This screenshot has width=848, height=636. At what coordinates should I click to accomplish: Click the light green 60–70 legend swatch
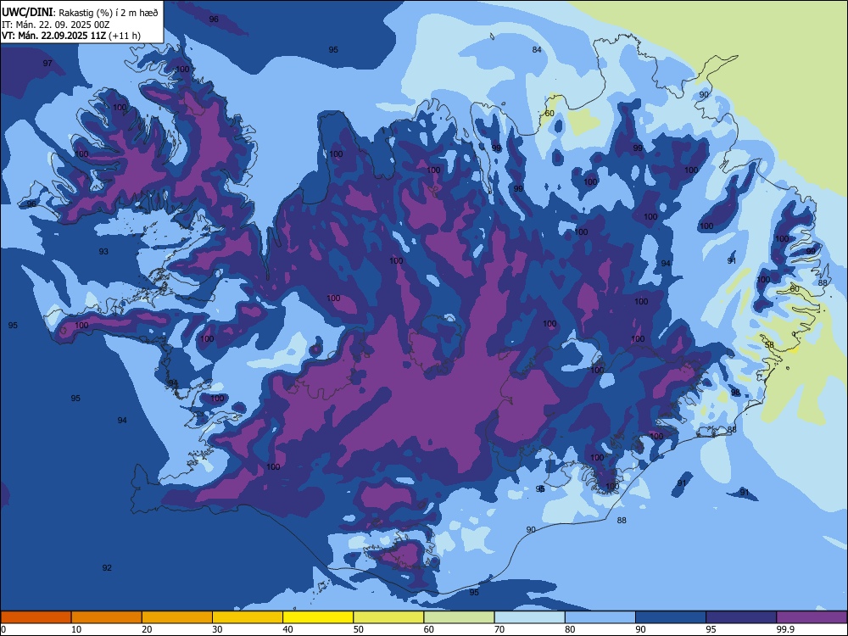tap(459, 617)
